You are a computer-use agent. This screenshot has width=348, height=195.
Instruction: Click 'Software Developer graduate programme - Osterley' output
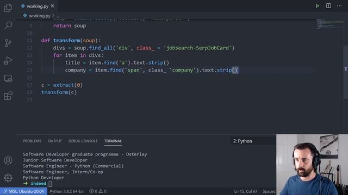pos(85,154)
